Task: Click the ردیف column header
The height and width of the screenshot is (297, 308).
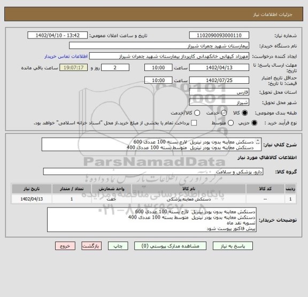Action: (x=290, y=189)
